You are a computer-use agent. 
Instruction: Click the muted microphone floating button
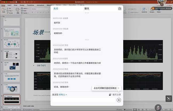(x=158, y=107)
